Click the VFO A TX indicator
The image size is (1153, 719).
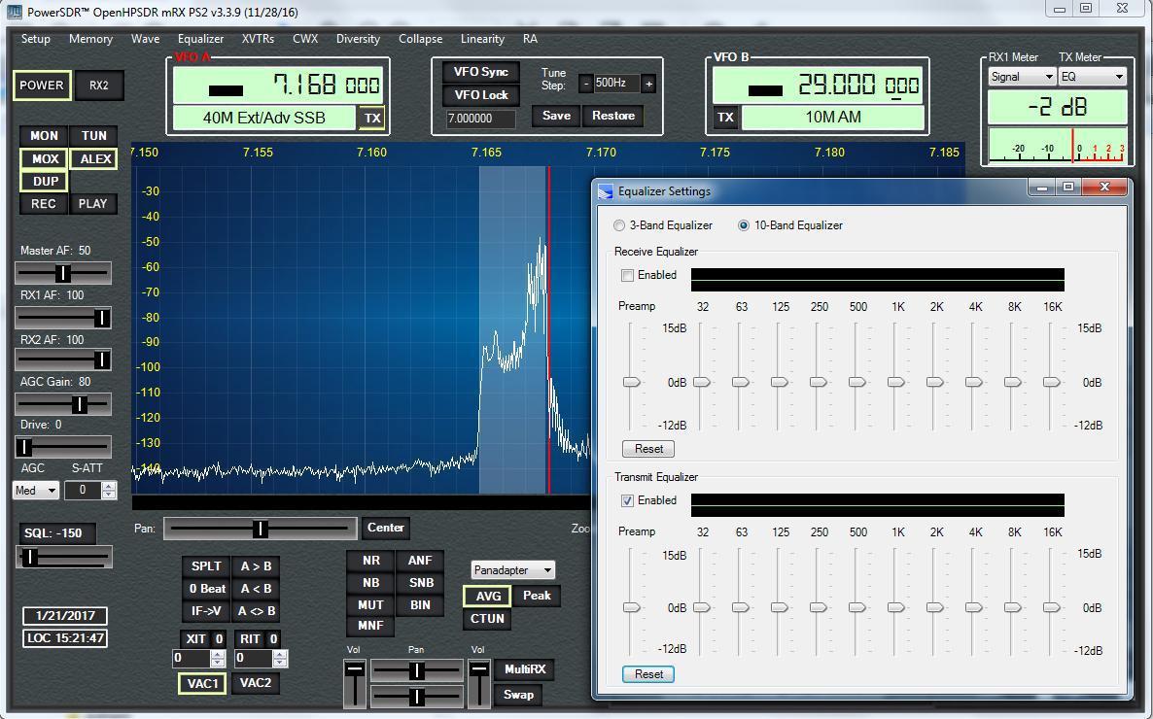coord(372,118)
